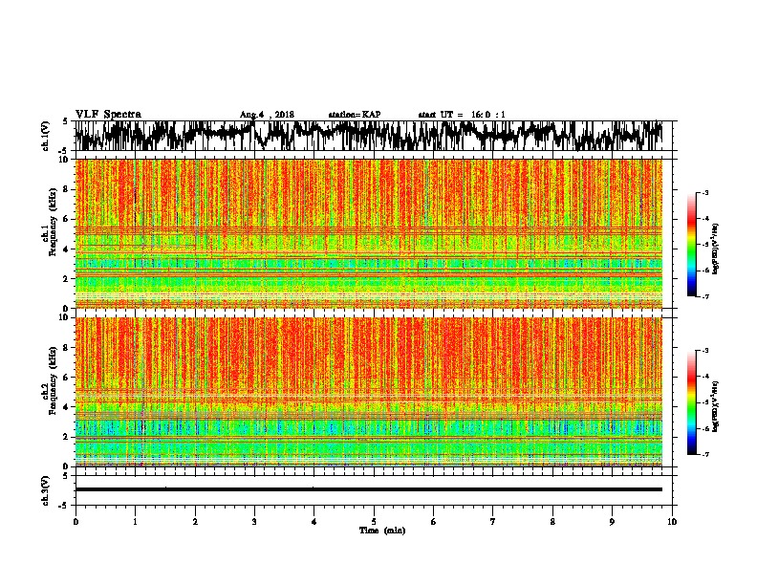Screen dimensions: 757x585
Task: Click time axis tick label '4'
Action: (x=314, y=522)
